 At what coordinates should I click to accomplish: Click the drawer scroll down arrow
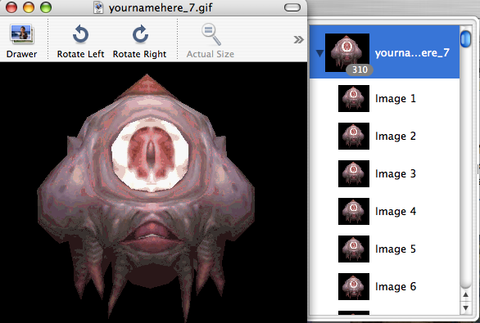[465, 307]
